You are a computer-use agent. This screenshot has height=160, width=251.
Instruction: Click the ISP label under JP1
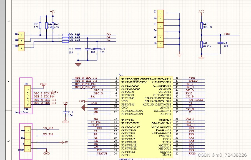click(x=26, y=109)
